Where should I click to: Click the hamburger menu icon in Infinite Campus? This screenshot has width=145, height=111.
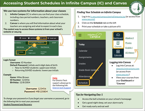[x=80, y=35]
